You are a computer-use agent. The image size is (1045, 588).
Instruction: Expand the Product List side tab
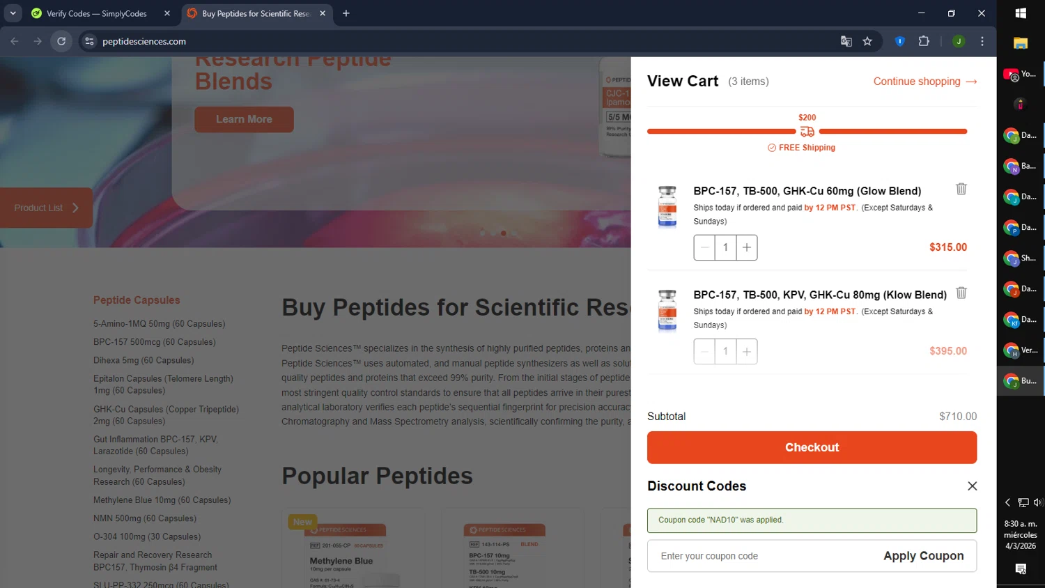(46, 208)
